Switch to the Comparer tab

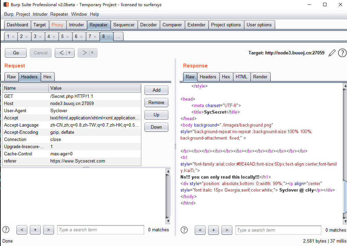click(172, 25)
